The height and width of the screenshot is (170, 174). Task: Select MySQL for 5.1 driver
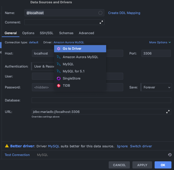click(x=80, y=71)
